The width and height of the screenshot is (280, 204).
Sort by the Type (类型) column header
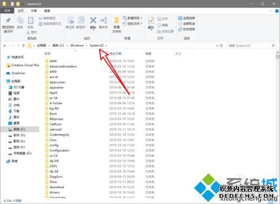click(x=148, y=54)
